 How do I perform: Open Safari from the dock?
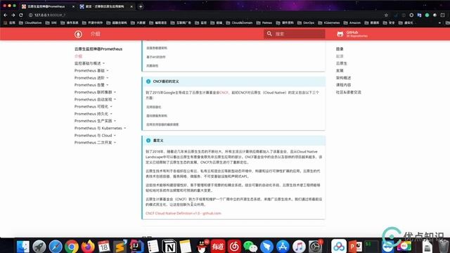click(56, 247)
